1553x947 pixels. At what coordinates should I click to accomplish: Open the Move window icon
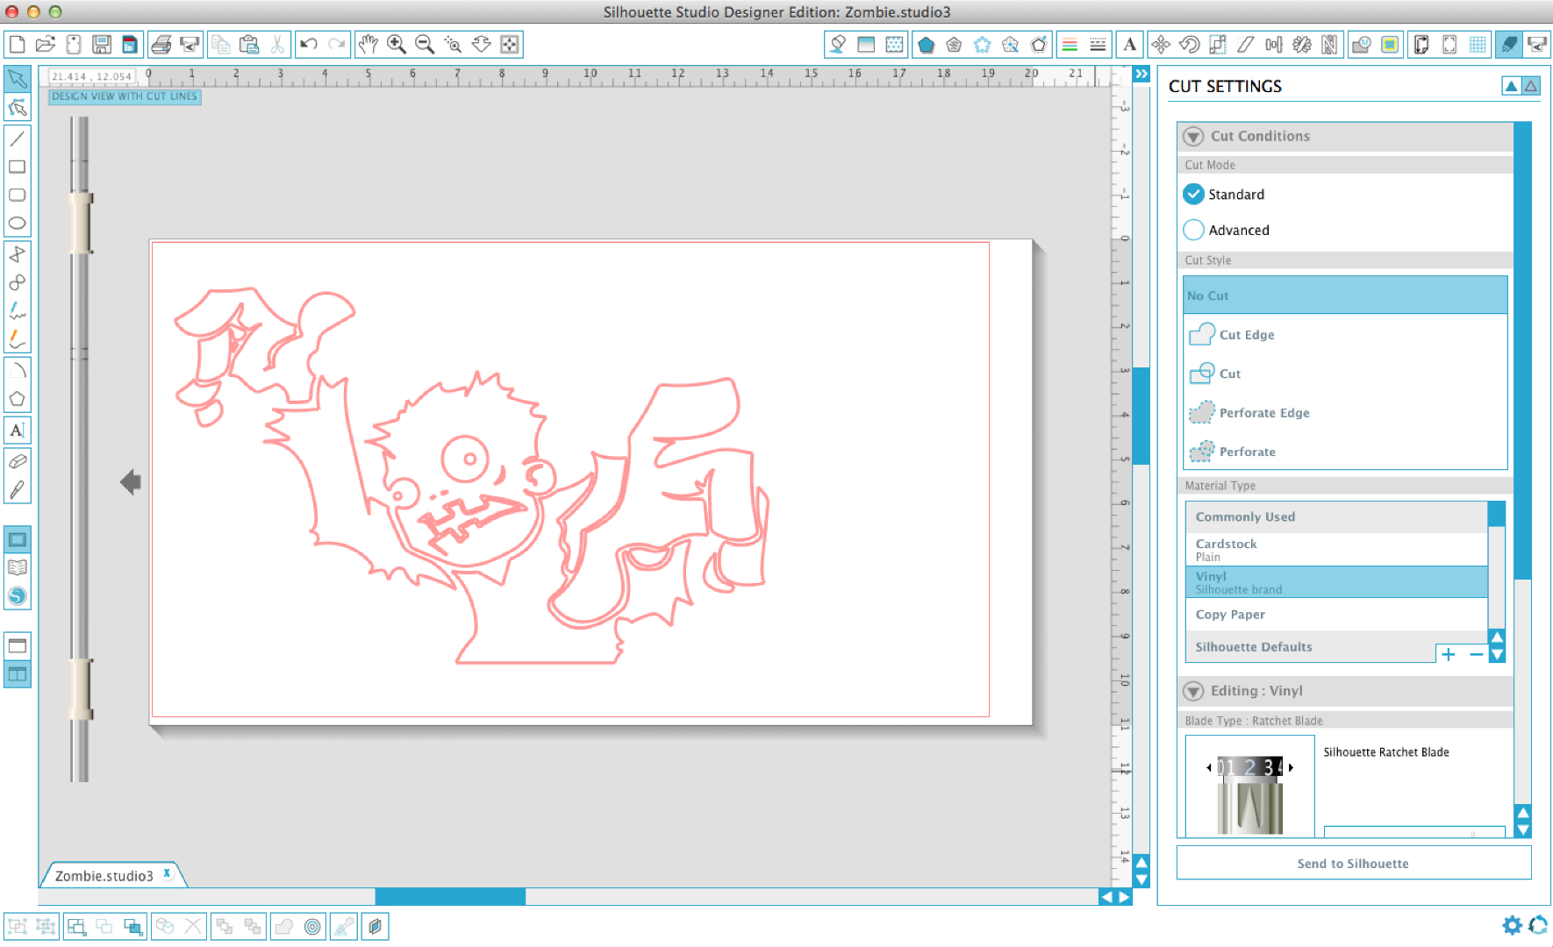pyautogui.click(x=1161, y=44)
